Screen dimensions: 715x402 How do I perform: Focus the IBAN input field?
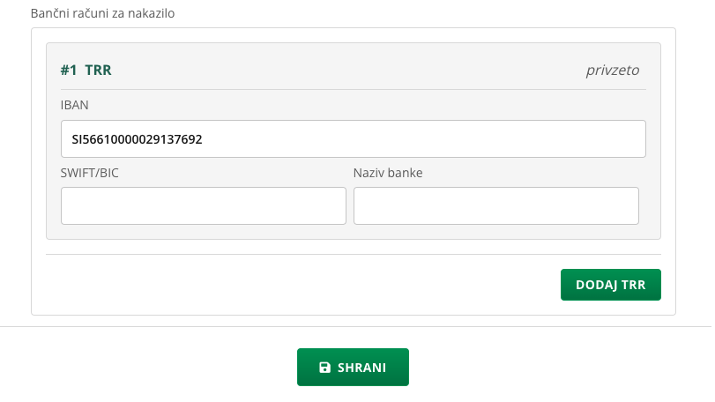[354, 139]
